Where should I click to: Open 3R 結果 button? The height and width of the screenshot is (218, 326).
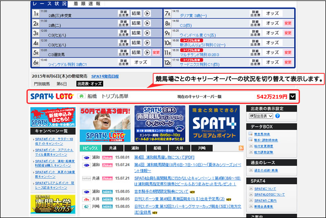coord(136,33)
